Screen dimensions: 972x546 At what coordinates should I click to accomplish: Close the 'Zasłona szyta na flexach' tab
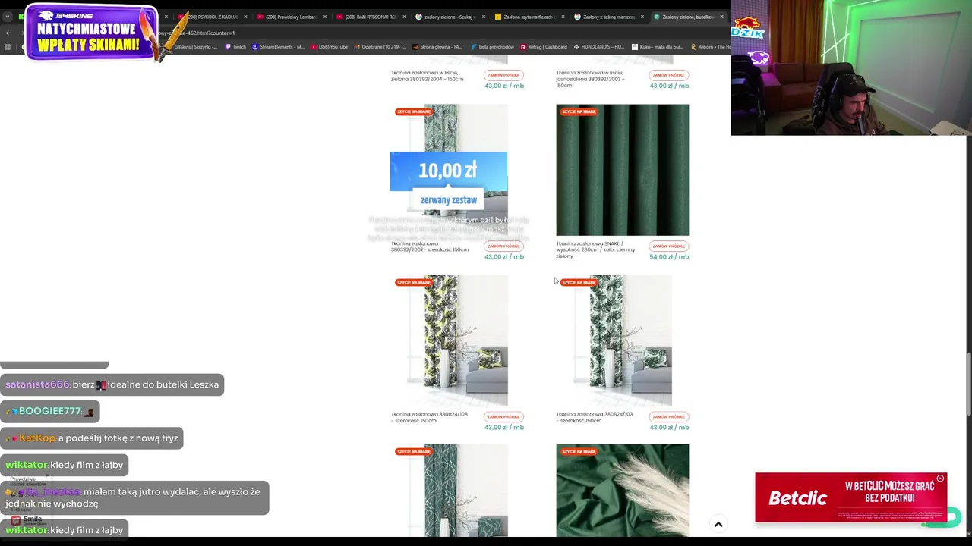[563, 17]
